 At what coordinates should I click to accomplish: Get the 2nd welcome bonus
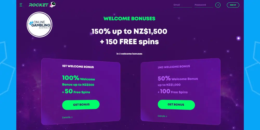pyautogui.click(x=176, y=105)
